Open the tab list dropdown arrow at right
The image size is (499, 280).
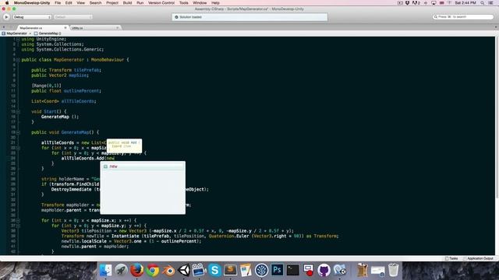[x=496, y=28]
